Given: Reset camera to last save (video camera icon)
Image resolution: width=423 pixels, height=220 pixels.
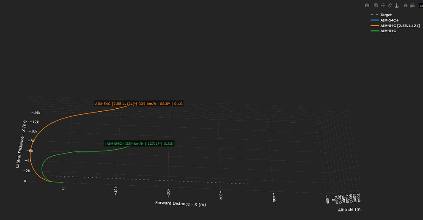Looking at the screenshot, I should click(412, 5).
